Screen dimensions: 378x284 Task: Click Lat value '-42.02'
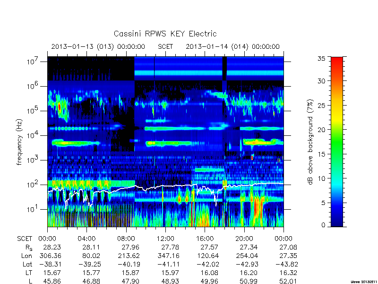(207, 264)
